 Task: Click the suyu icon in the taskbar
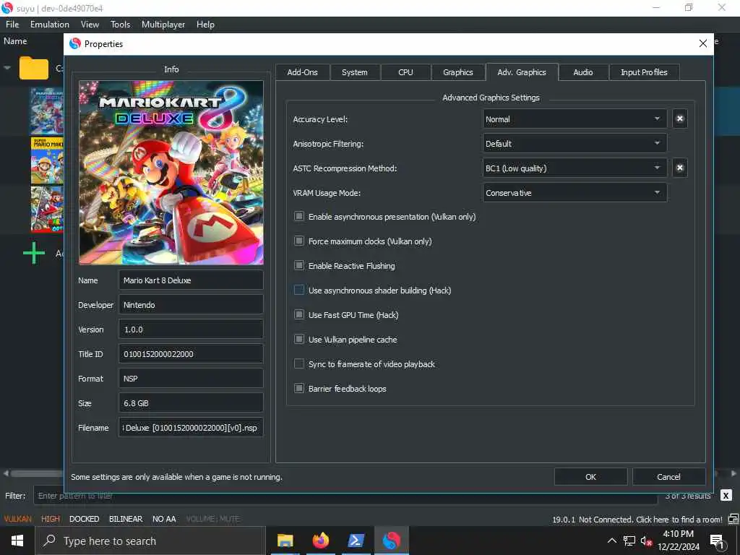tap(391, 541)
